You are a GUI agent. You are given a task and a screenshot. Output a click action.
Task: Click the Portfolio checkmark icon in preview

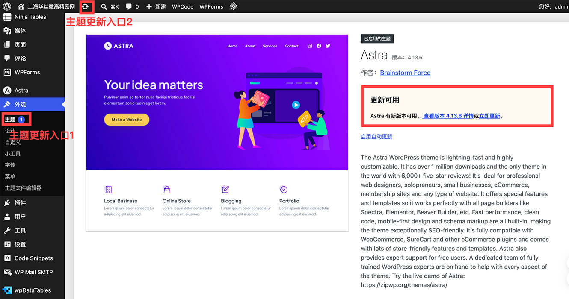(x=284, y=189)
